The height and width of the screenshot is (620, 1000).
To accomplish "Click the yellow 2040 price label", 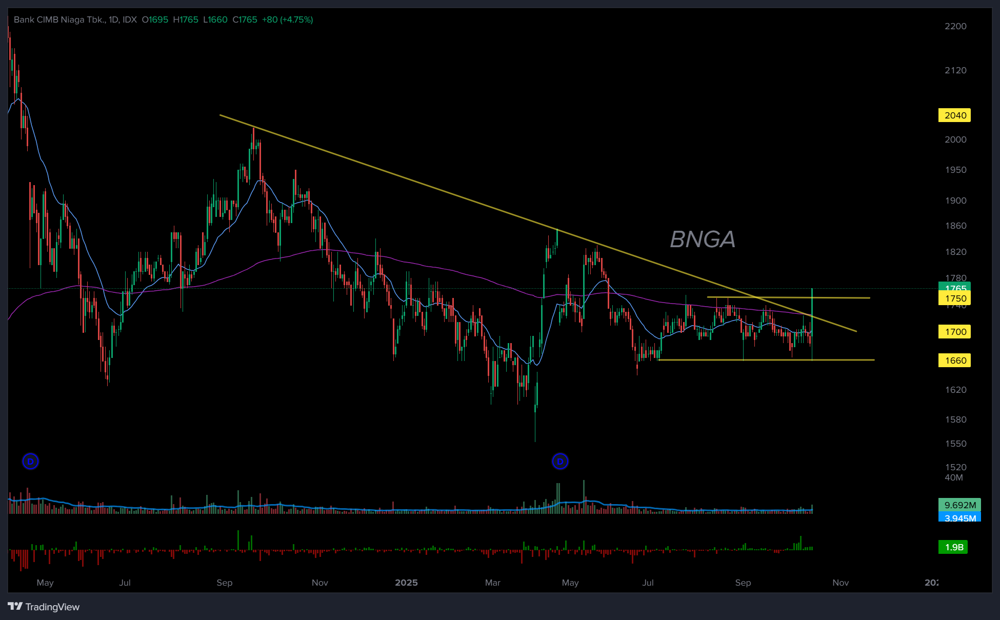I will (954, 115).
